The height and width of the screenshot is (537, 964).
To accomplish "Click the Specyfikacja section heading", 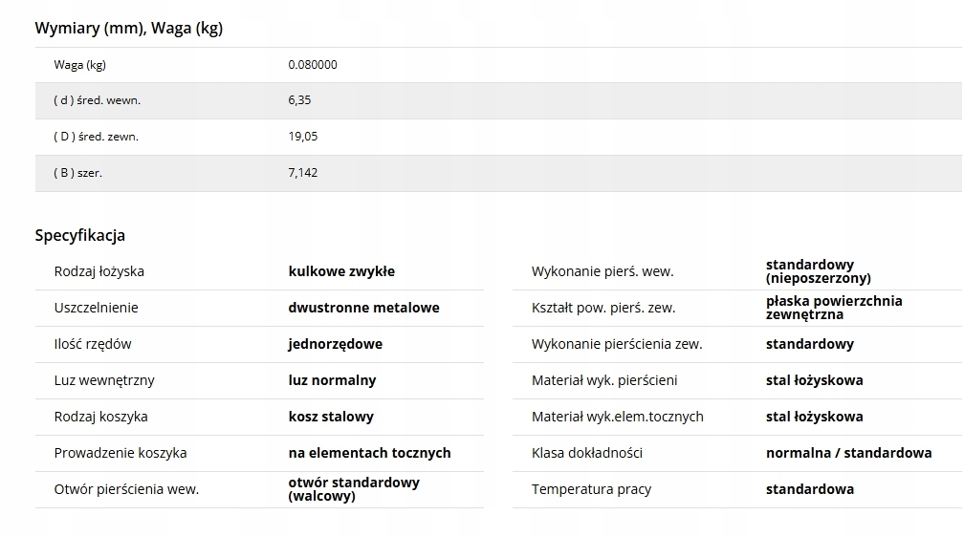I will (80, 235).
